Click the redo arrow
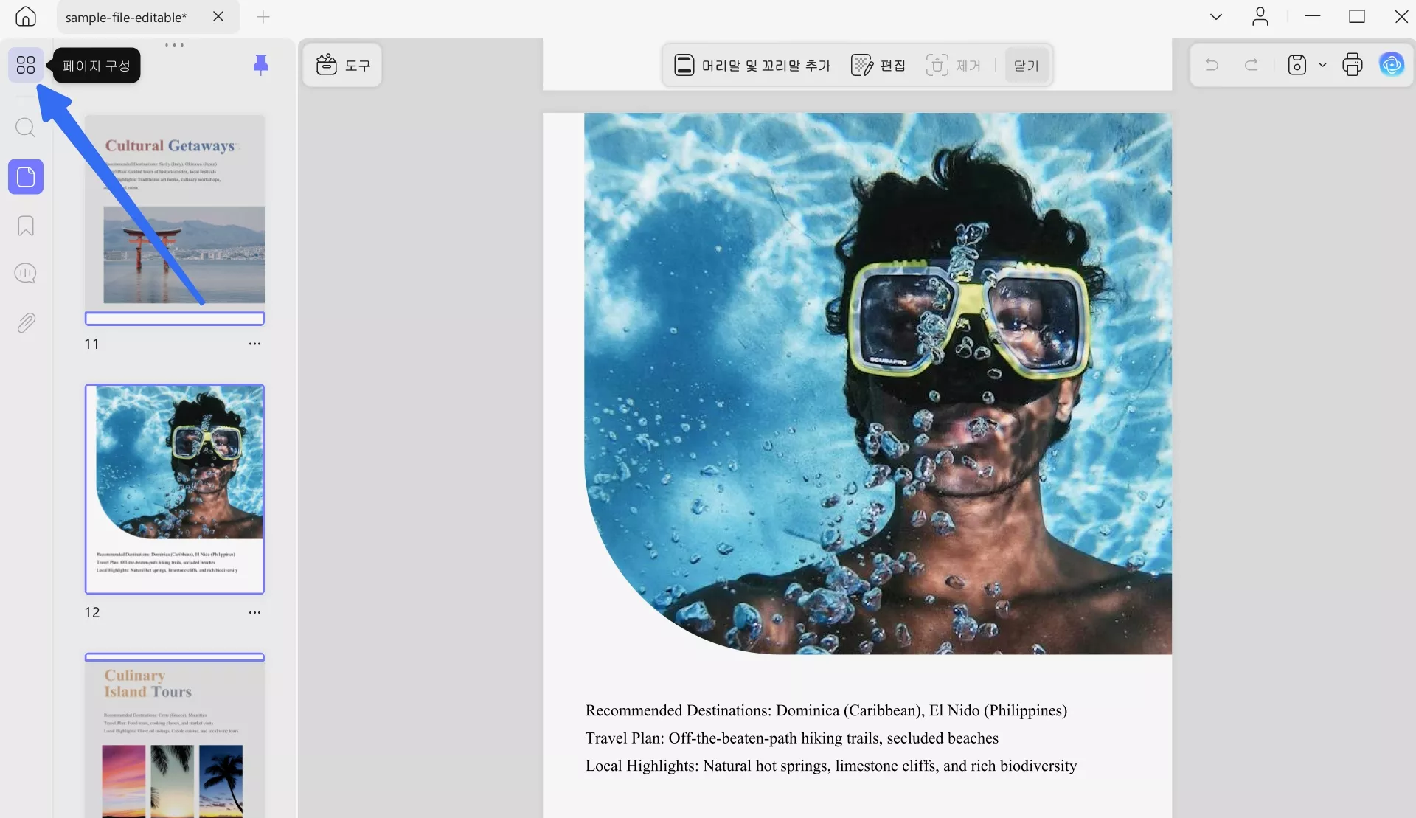 [x=1252, y=65]
